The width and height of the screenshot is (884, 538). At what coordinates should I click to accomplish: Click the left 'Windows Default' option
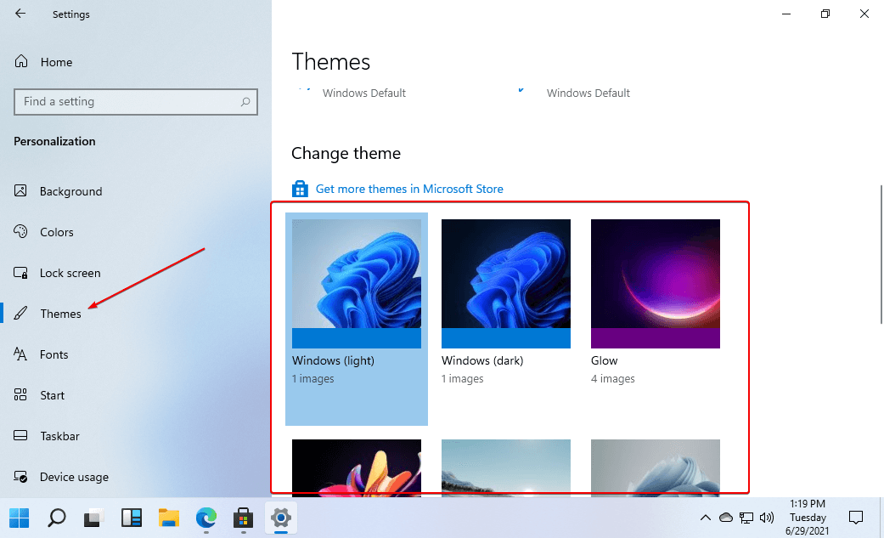click(x=363, y=93)
